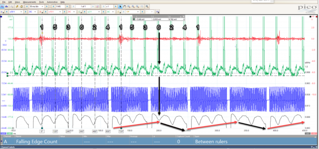Open Channel B ±10 V range dropdown

point(60,12)
